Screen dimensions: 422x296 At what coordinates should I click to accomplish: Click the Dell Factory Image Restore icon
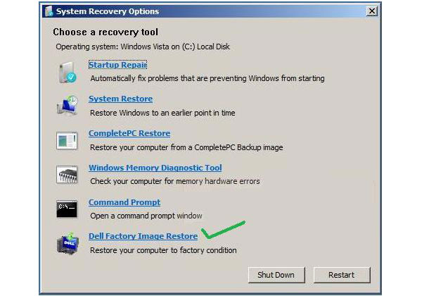[x=68, y=243]
